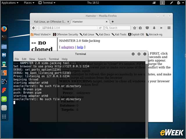Screen dimensions: 186x139
Task: Maximize the Terminal window
Action: pyautogui.click(x=139, y=54)
